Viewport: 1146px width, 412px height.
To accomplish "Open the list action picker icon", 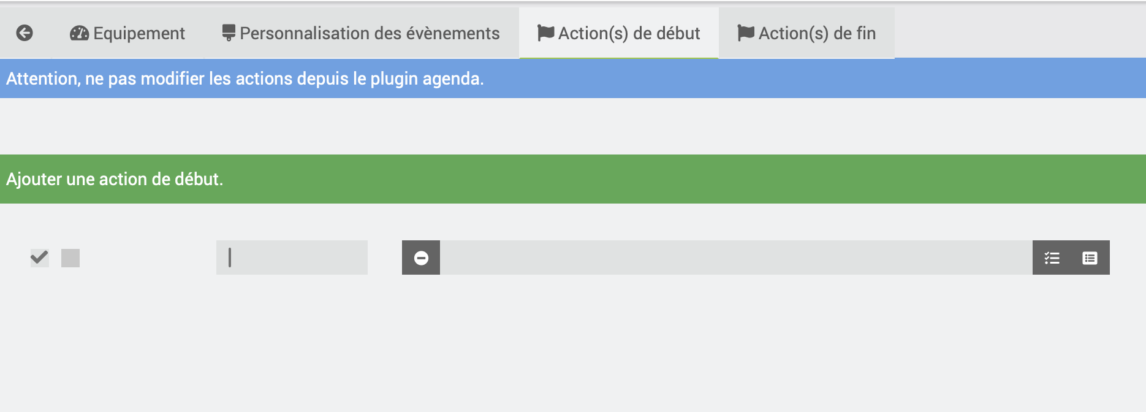I will [1090, 258].
